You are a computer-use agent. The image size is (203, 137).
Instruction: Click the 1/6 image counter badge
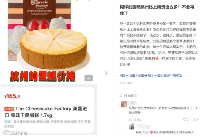click(89, 78)
